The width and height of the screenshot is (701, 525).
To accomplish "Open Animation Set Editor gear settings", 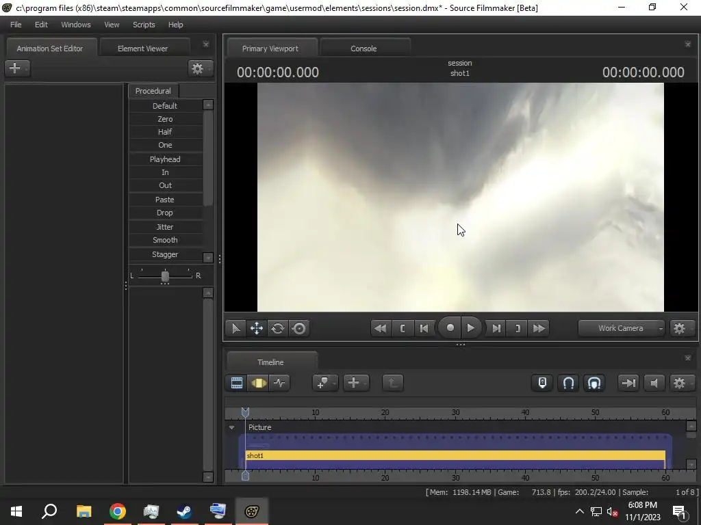I will pos(200,68).
